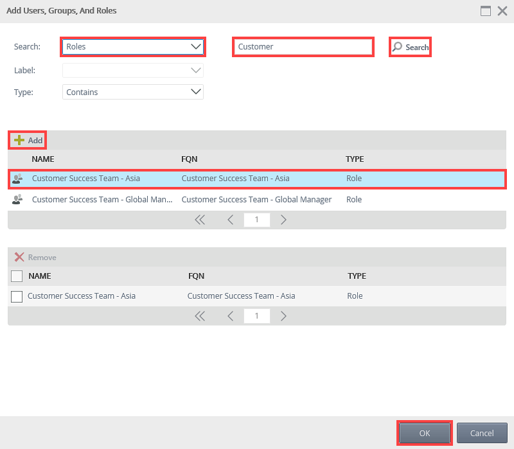Go to next page in upper results pager

click(x=283, y=220)
